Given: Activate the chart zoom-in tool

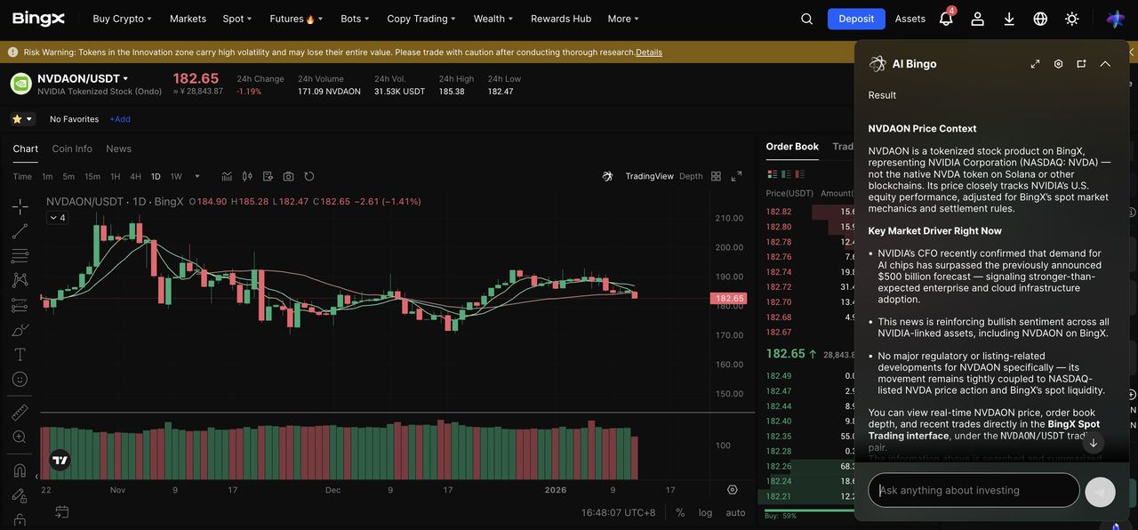Looking at the screenshot, I should pos(20,437).
